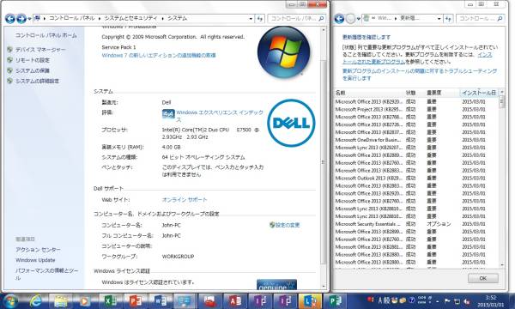Click OK in the update history window
The width and height of the screenshot is (515, 309).
tap(482, 278)
